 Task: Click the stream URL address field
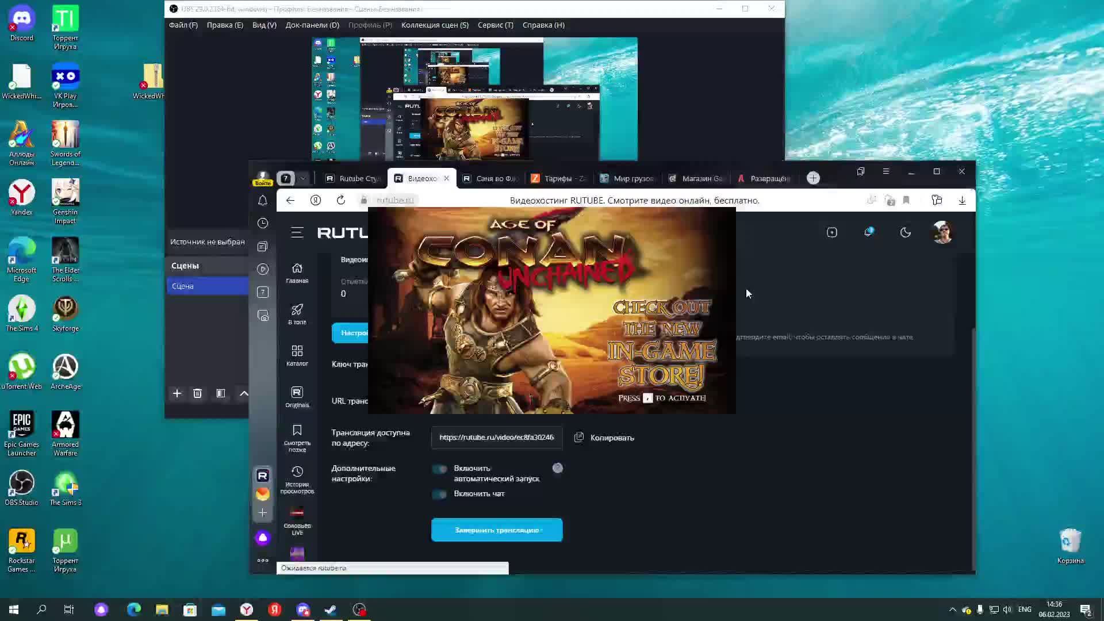click(x=496, y=438)
